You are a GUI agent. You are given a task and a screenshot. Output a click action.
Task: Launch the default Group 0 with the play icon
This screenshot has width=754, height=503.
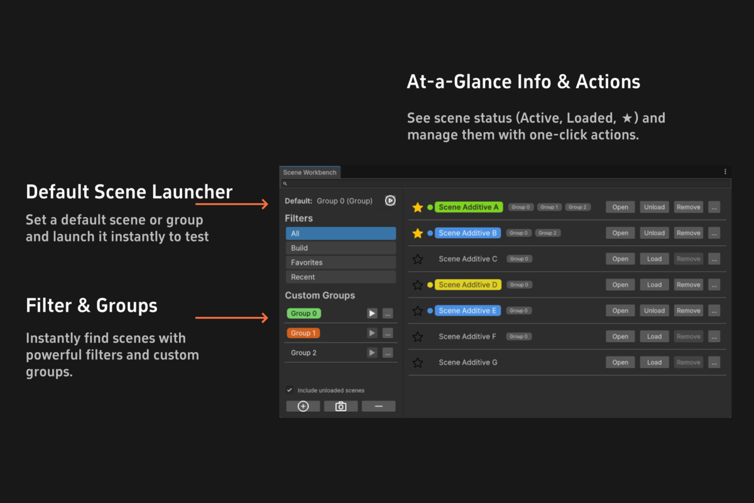(x=390, y=201)
